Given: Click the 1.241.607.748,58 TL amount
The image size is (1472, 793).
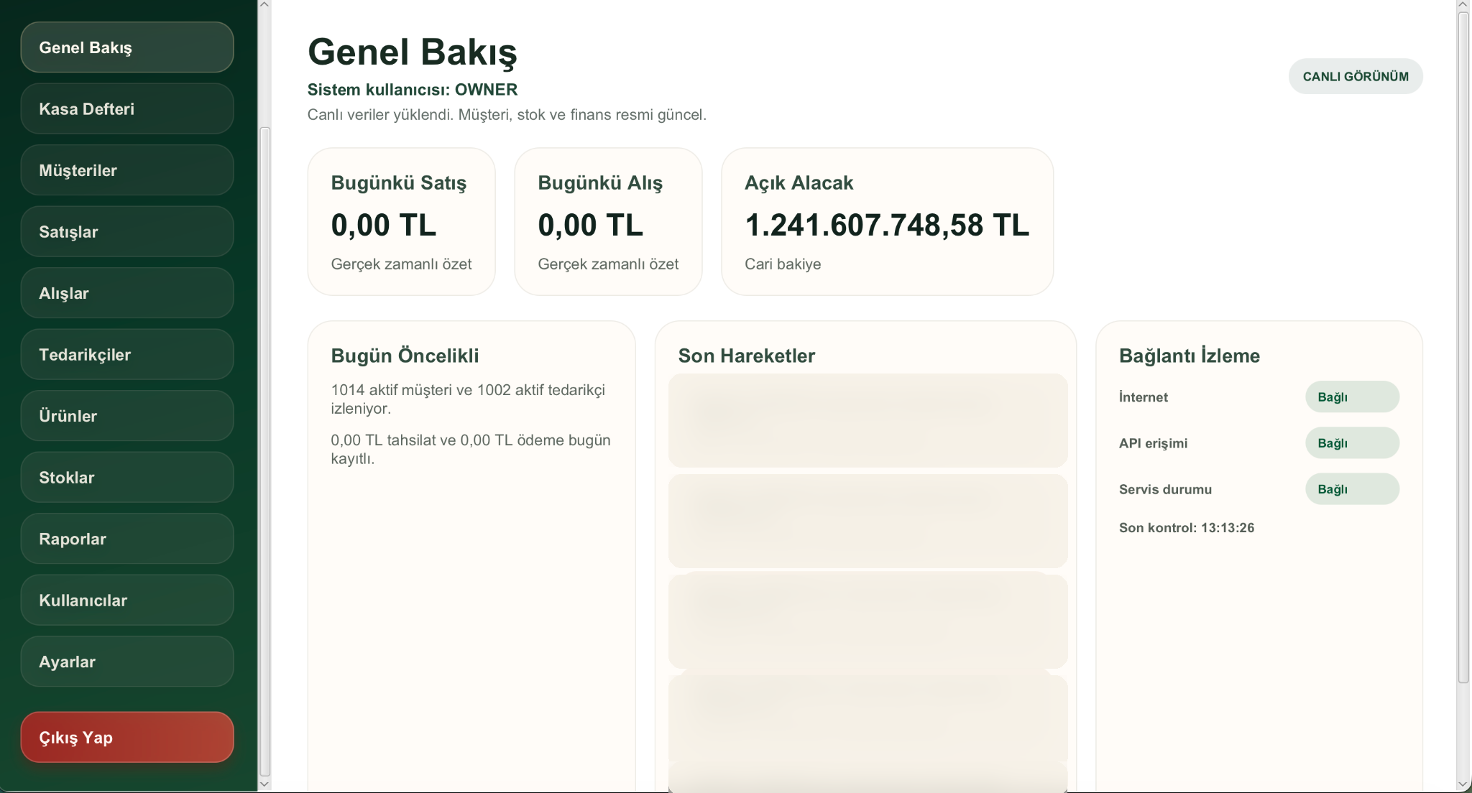Looking at the screenshot, I should click(x=887, y=225).
